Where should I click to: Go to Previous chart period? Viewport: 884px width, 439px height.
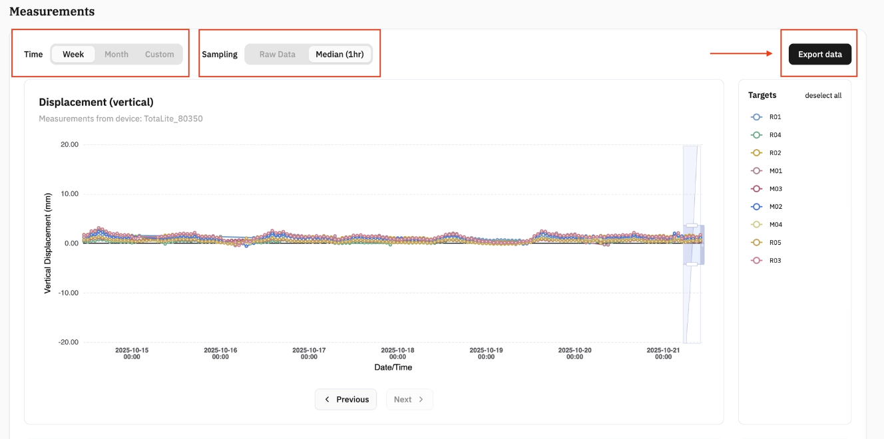pos(346,400)
